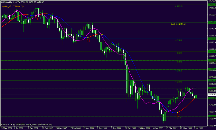Click the '15 Mar 2009' date on time axis
Image resolution: width=216 pixels, height=130 pixels.
point(172,128)
